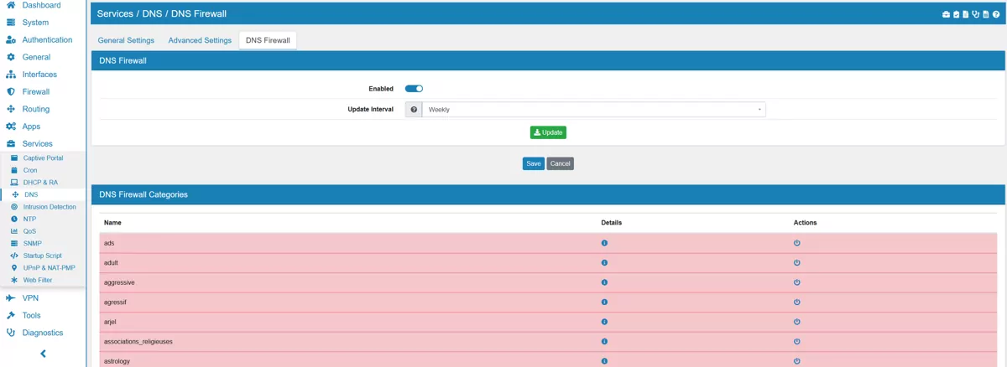Click the Update interval help question icon
This screenshot has width=1007, height=367.
pos(414,110)
